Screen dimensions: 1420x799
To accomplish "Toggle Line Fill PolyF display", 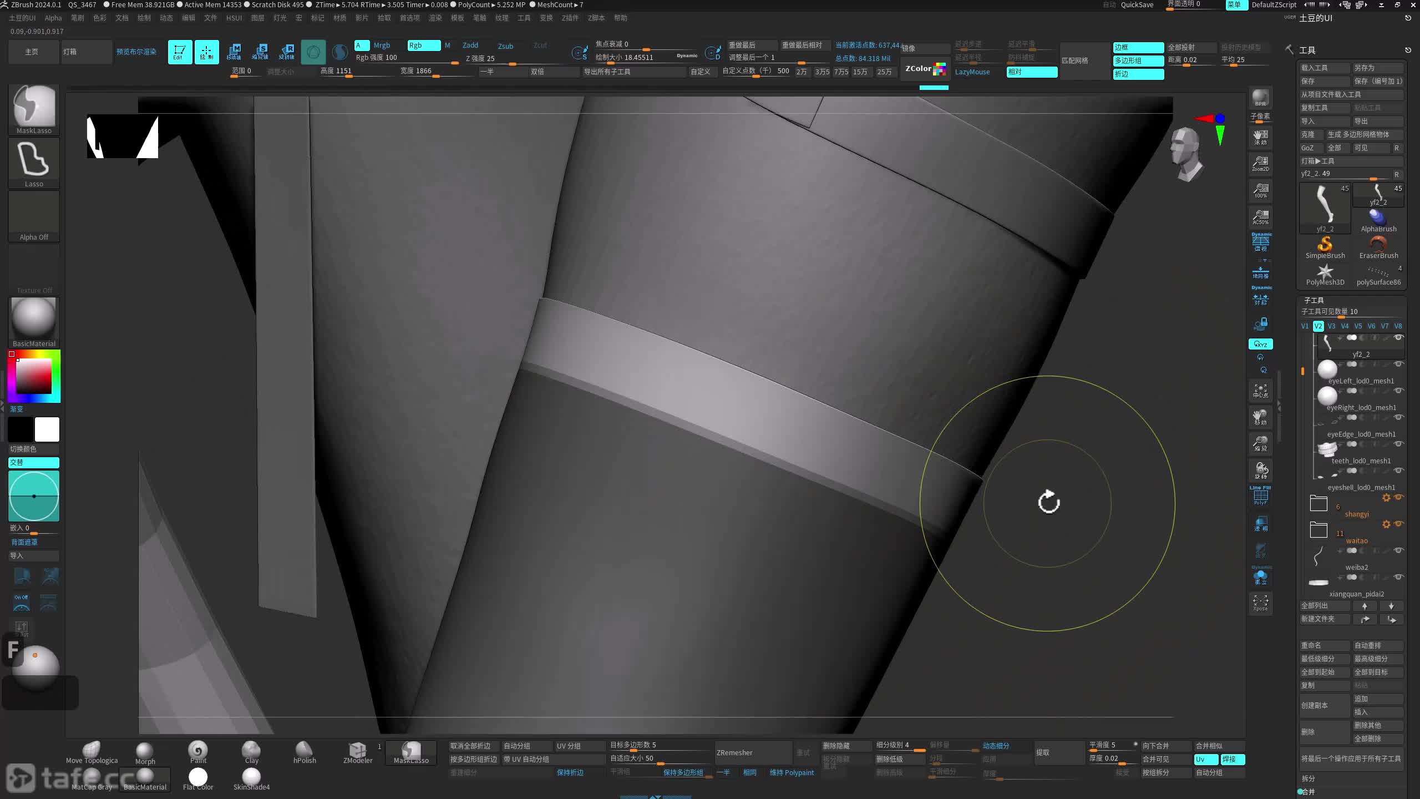I will [1260, 495].
